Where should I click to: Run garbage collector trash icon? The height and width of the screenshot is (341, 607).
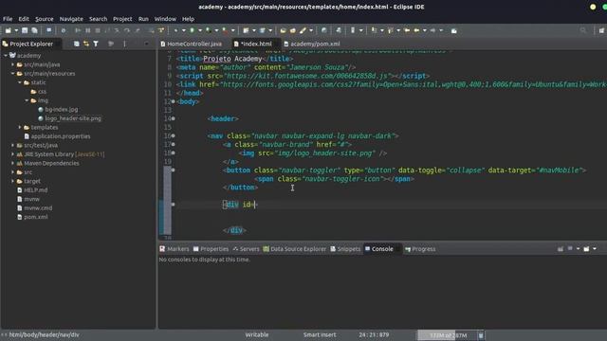click(x=481, y=335)
